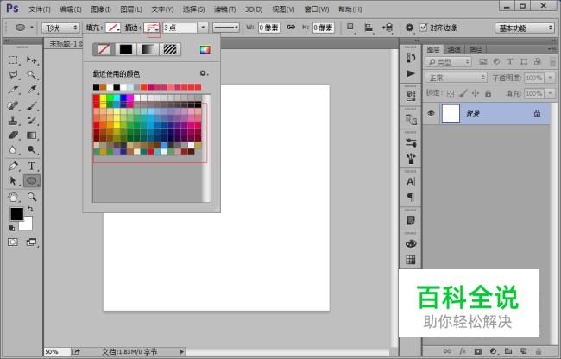Click the background color white swatch
This screenshot has width=561, height=359.
pos(28,225)
